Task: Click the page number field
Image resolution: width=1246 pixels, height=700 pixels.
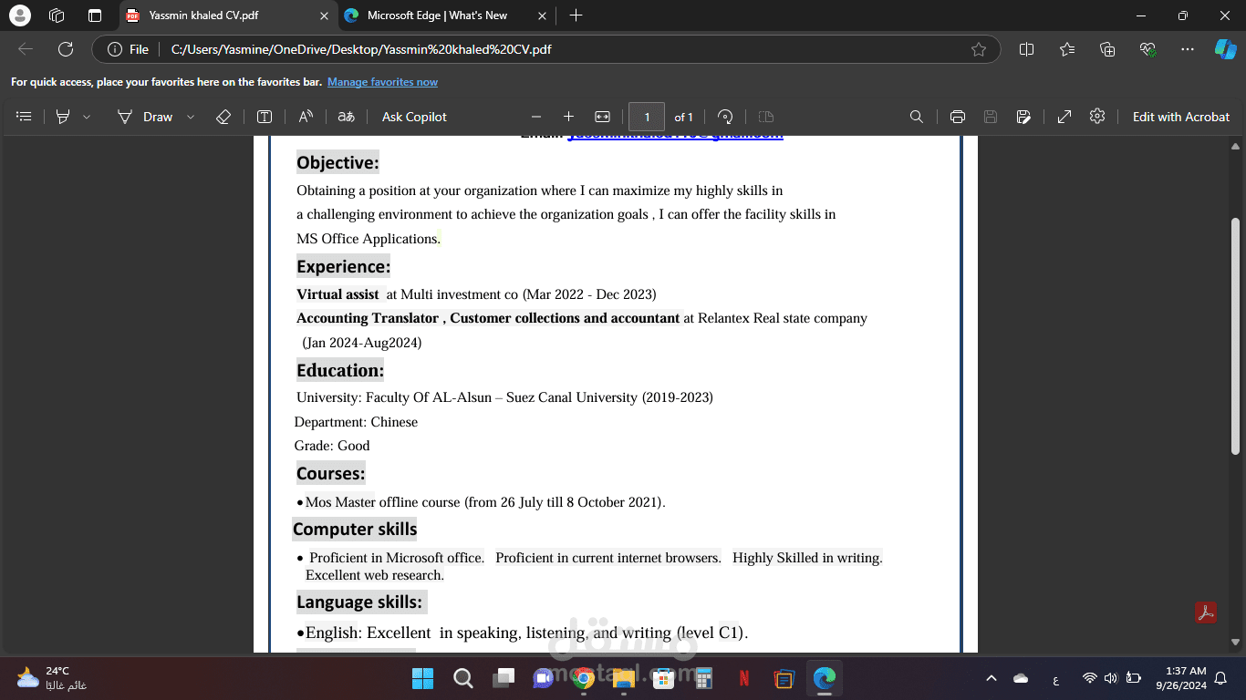Action: tap(647, 117)
